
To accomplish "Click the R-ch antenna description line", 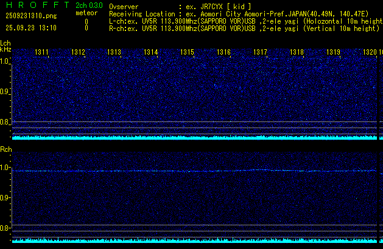I will pyautogui.click(x=244, y=28).
